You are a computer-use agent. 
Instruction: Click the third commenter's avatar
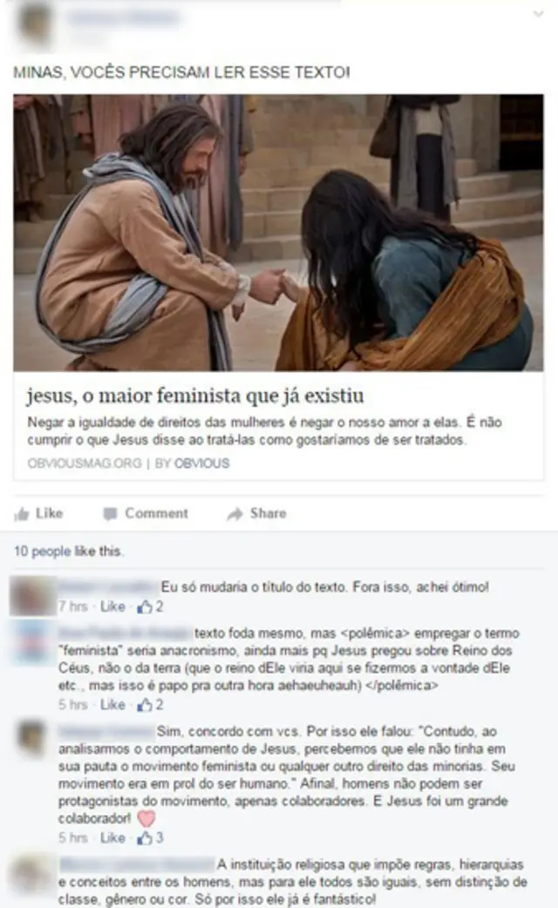click(x=31, y=738)
